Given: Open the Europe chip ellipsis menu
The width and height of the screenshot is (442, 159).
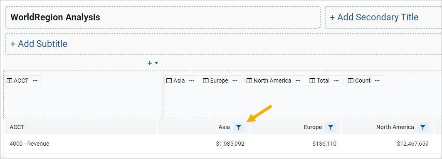Looking at the screenshot, I should [x=235, y=81].
